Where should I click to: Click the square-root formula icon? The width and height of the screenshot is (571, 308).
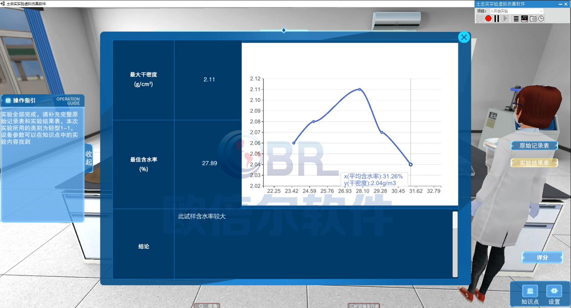click(524, 19)
